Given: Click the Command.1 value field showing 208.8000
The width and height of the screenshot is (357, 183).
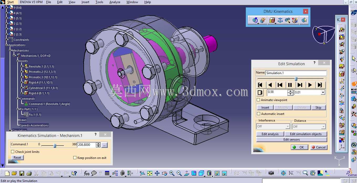Looking at the screenshot, I should pos(87,145).
